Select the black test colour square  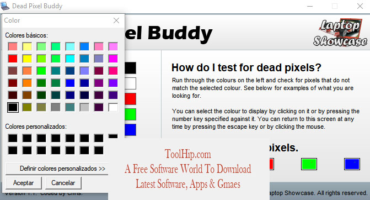click(x=131, y=68)
